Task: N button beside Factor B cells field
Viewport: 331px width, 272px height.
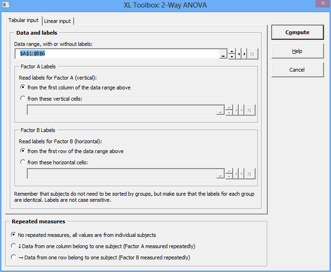Action: (249, 174)
